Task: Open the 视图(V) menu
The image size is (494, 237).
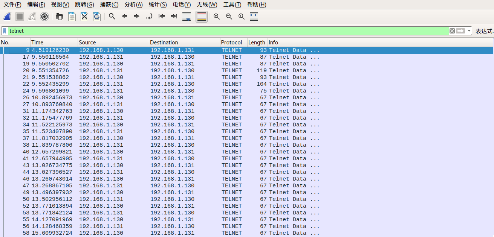Action: pos(60,5)
